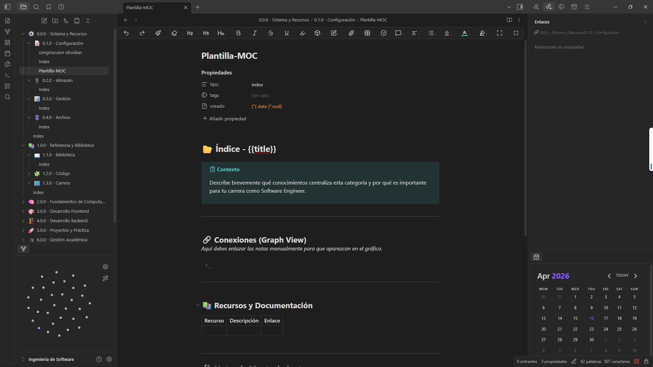Go to next month in calendar

[636, 276]
